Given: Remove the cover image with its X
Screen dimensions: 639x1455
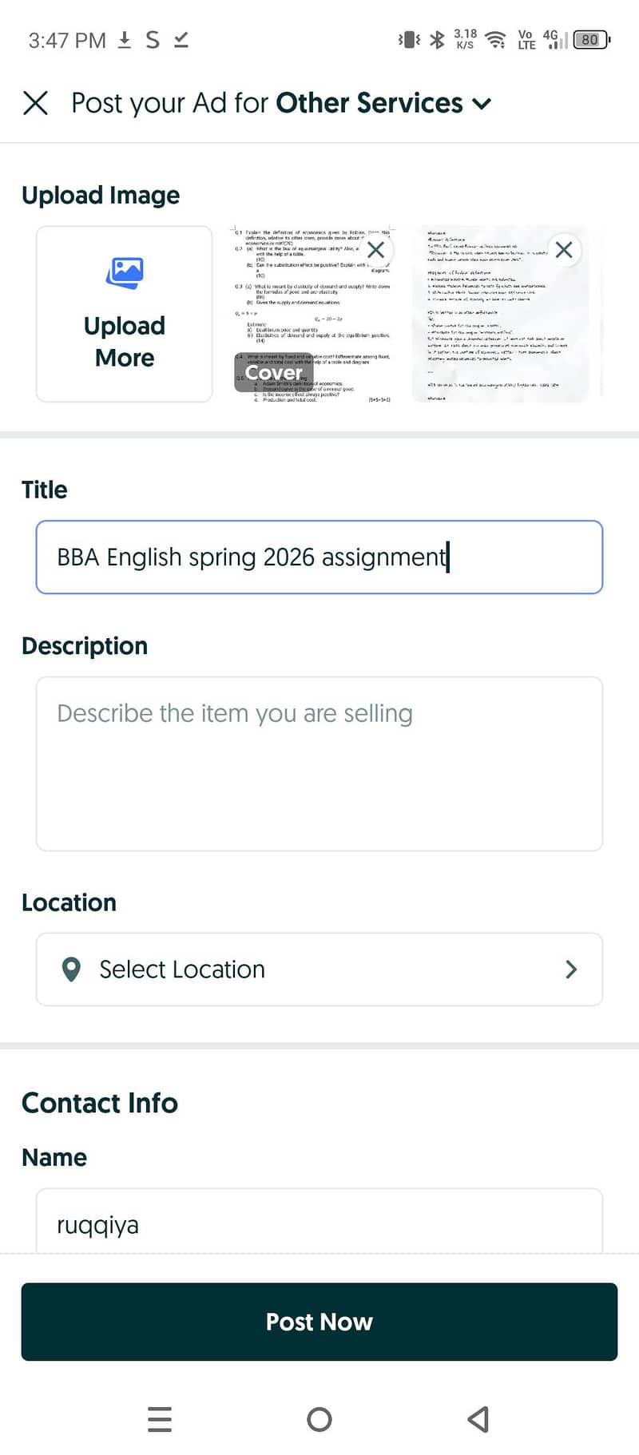Looking at the screenshot, I should point(375,250).
